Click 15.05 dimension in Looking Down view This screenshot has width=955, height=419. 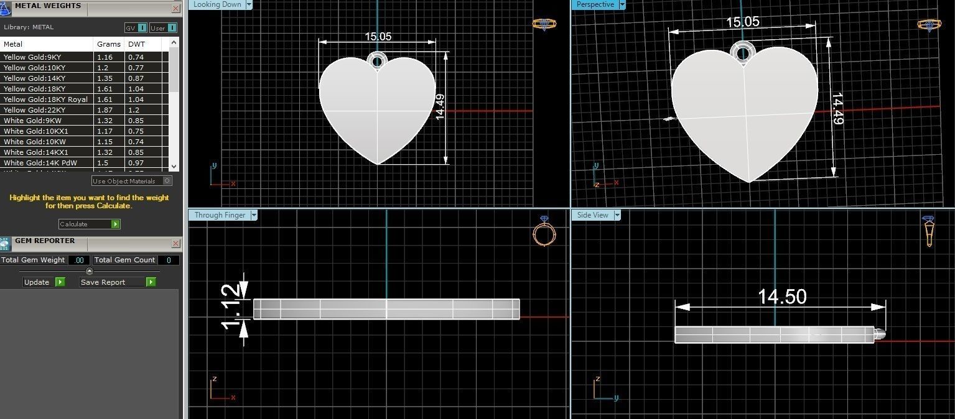coord(378,37)
